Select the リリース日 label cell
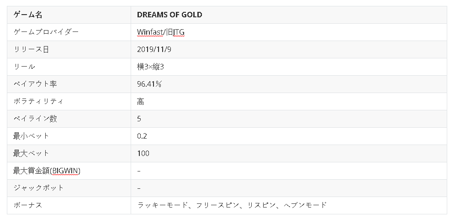This screenshot has width=455, height=218. click(x=31, y=49)
